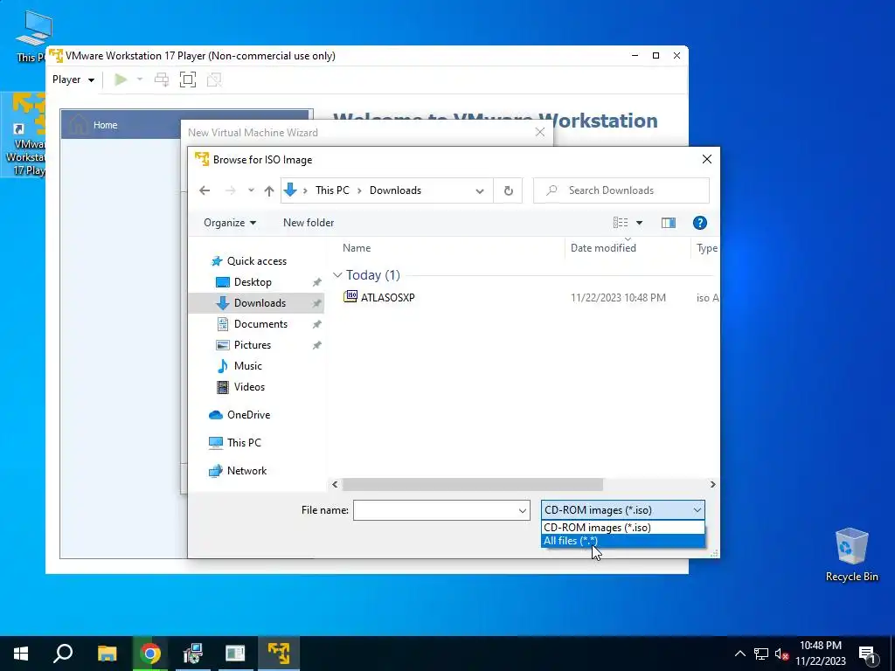Viewport: 895px width, 671px height.
Task: Open the file type filter combo box
Action: click(622, 510)
